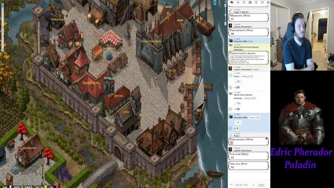Click the streamer webcam feed
334x188 pixels.
(302, 35)
